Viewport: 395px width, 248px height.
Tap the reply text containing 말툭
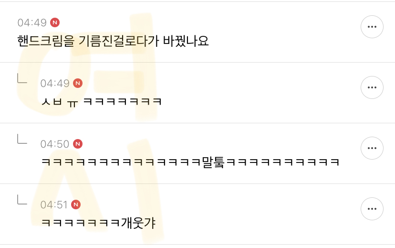pyautogui.click(x=190, y=162)
